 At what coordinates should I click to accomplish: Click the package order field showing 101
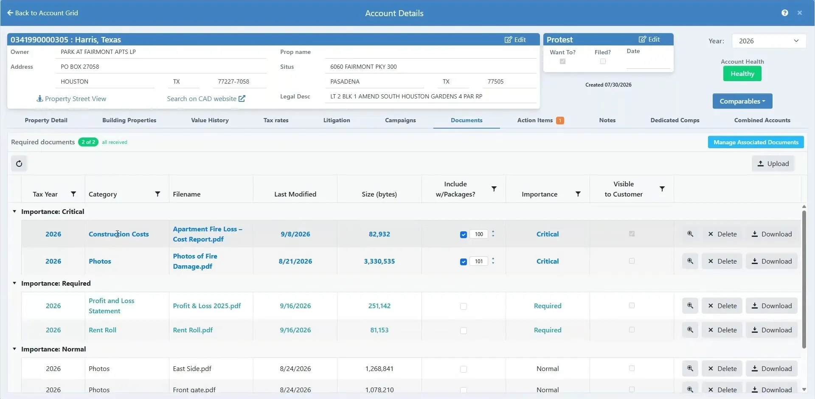click(479, 261)
